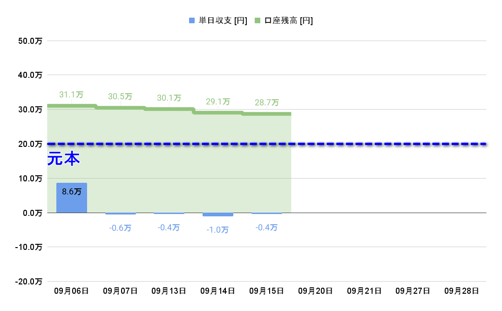Click the 50.0万 y-axis label
502x311 pixels.
click(30, 41)
